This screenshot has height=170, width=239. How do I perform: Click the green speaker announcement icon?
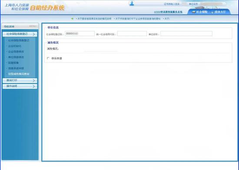click(x=72, y=19)
